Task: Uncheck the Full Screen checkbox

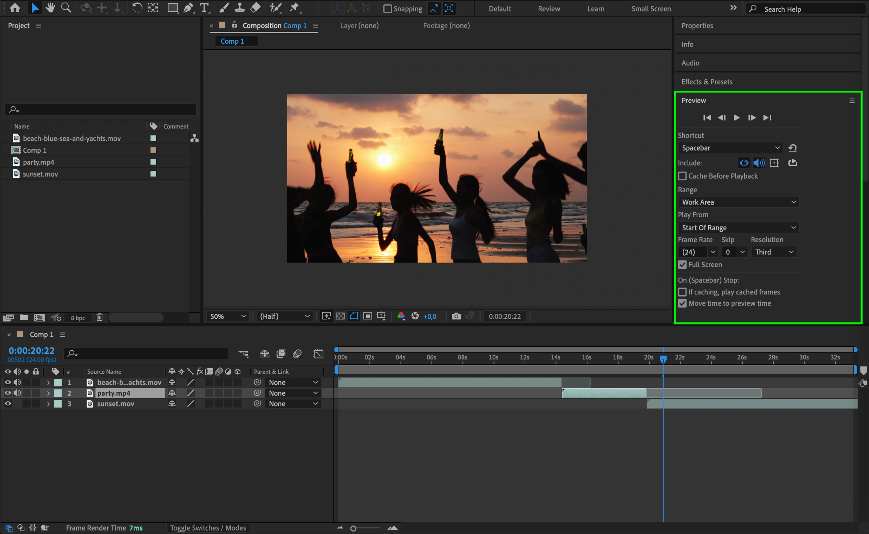Action: pos(682,265)
